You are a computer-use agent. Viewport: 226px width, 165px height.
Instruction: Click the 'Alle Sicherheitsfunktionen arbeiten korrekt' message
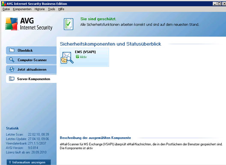coord(140,24)
